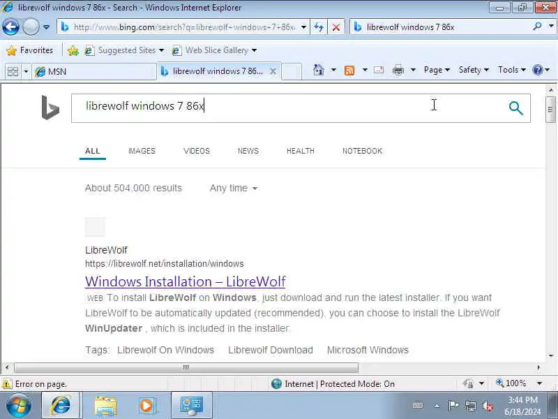Viewport: 558px width, 419px height.
Task: Stop loading with the red X
Action: 335,27
